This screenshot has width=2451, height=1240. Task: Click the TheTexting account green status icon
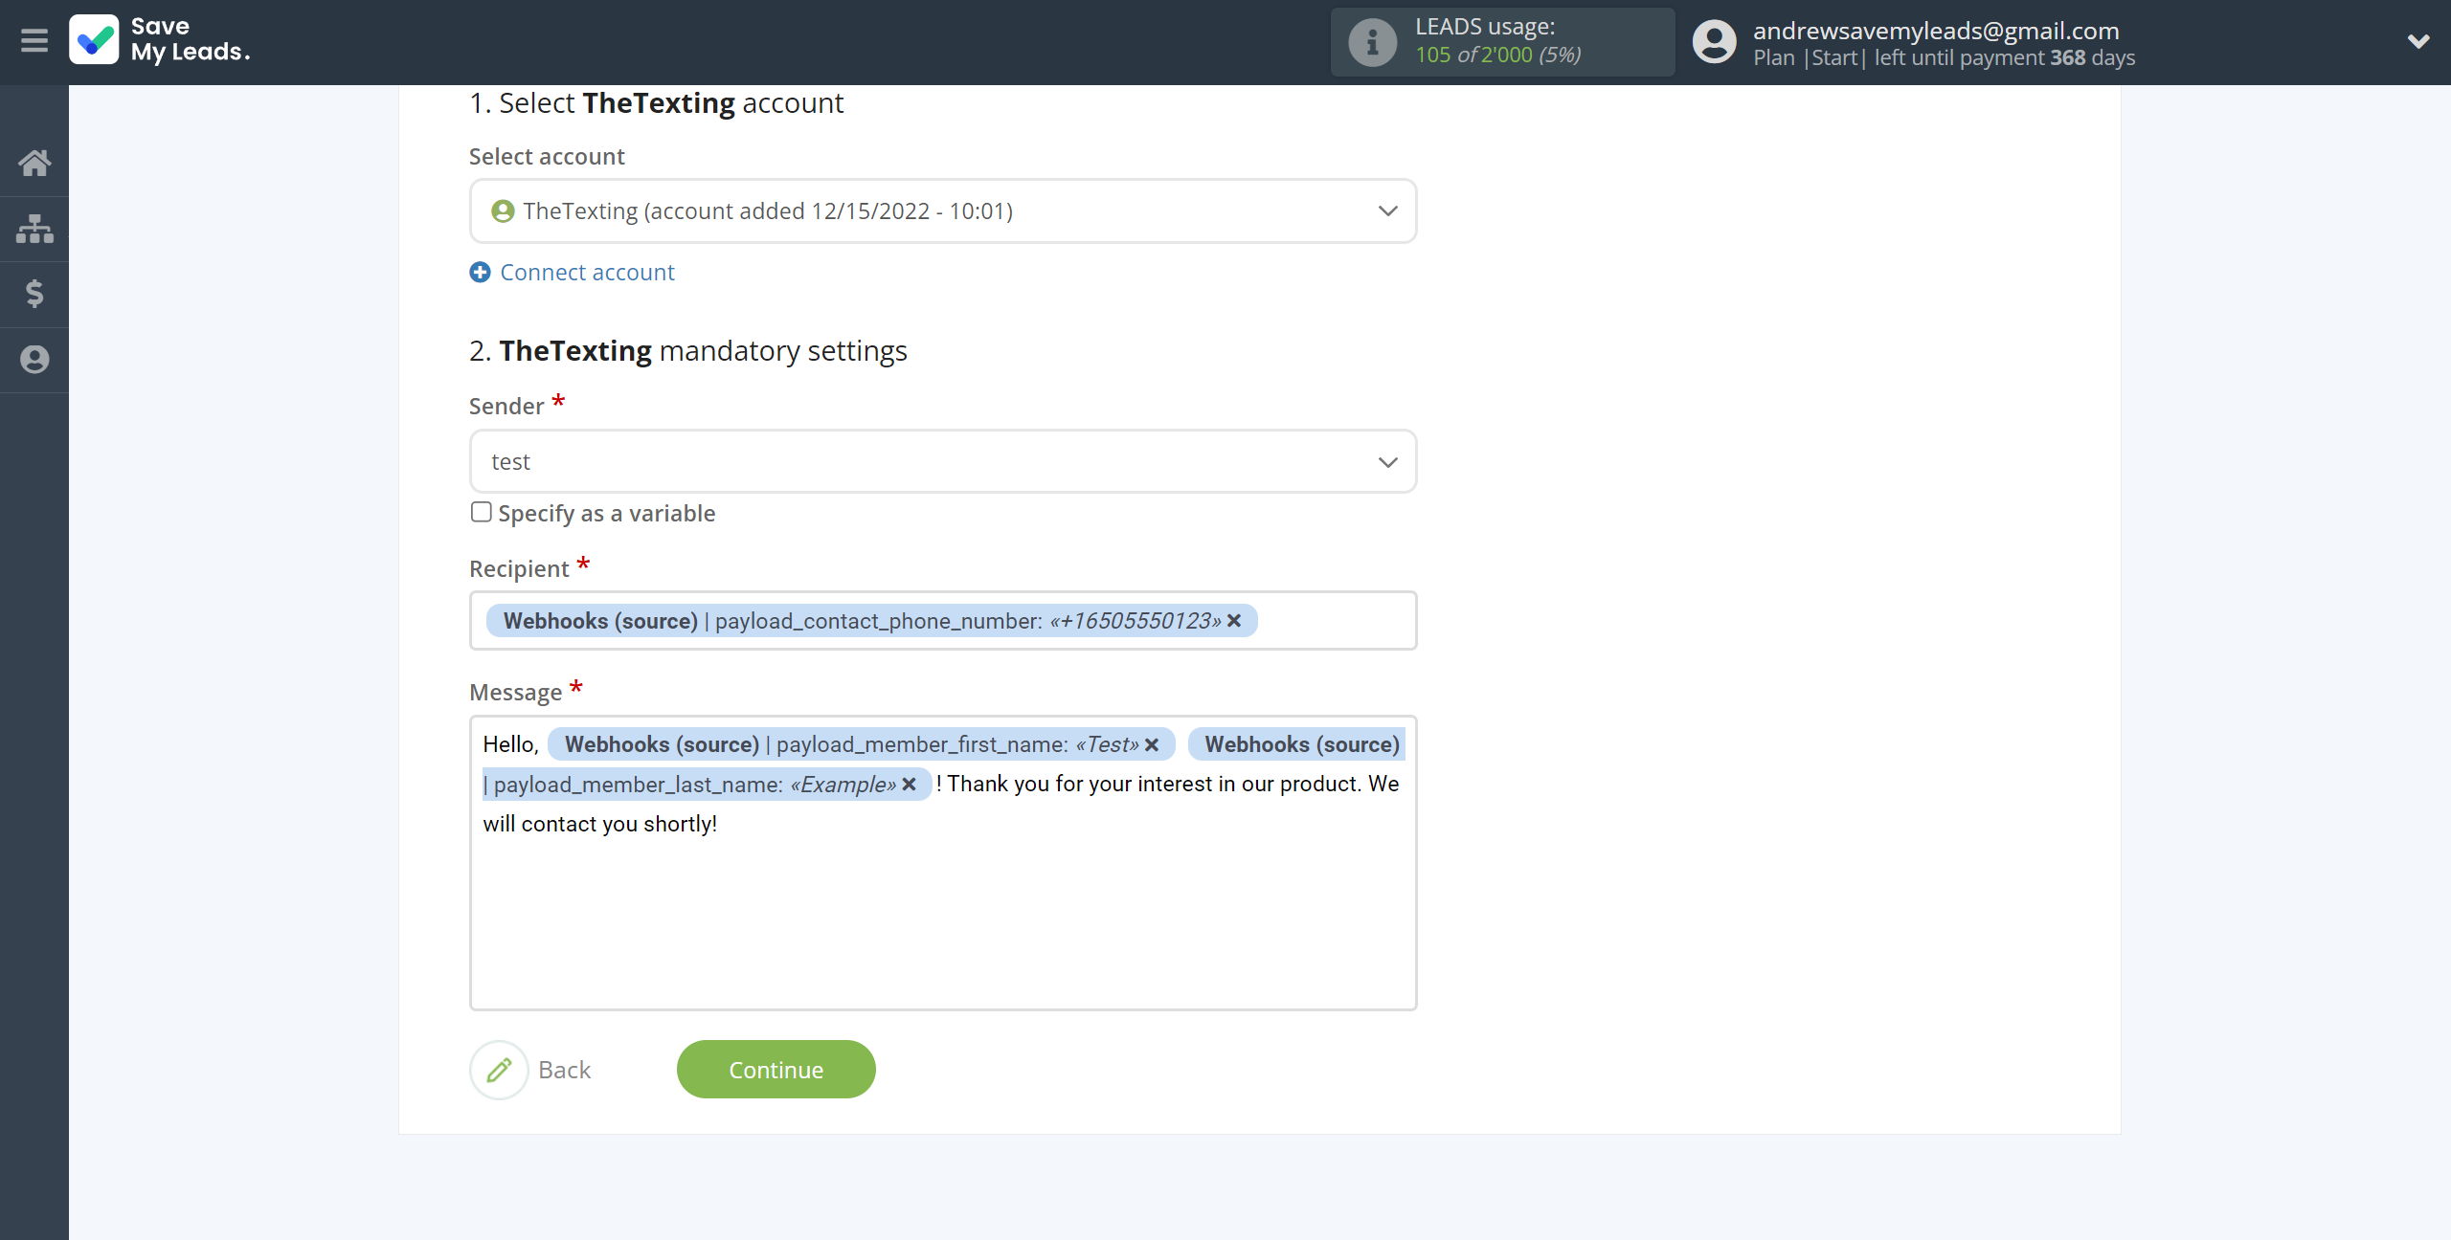[503, 211]
